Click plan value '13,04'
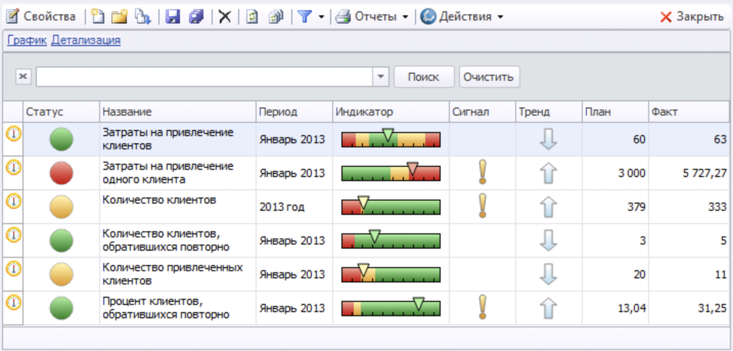Image resolution: width=733 pixels, height=351 pixels. (x=632, y=308)
